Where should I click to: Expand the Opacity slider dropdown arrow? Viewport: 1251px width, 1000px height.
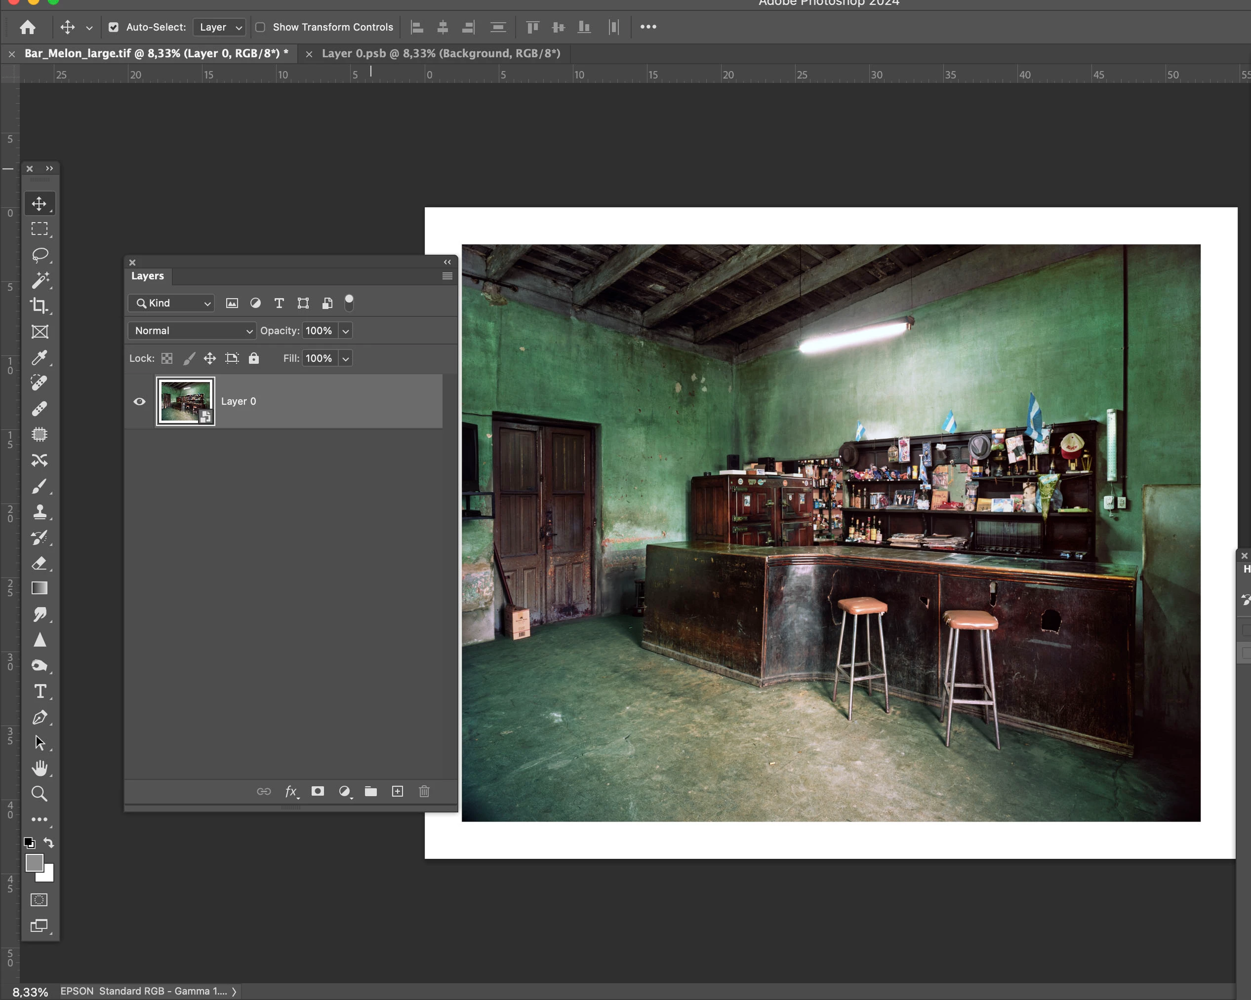click(x=346, y=331)
